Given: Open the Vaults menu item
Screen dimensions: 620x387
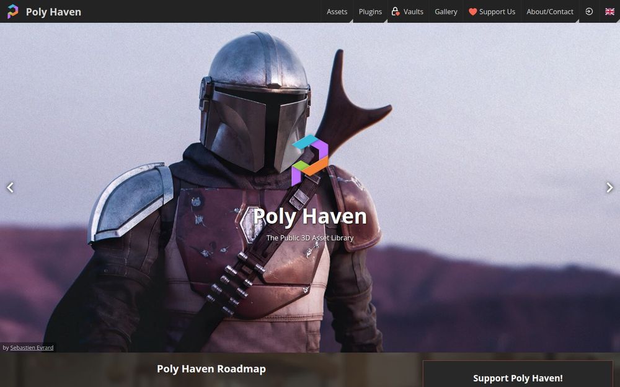Looking at the screenshot, I should click(x=408, y=12).
